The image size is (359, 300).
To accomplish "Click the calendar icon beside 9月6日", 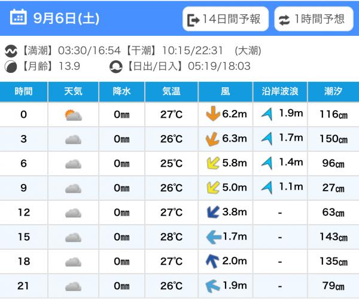I will point(19,18).
